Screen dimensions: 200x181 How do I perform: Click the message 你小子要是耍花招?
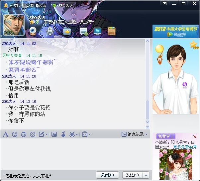(x=30, y=107)
